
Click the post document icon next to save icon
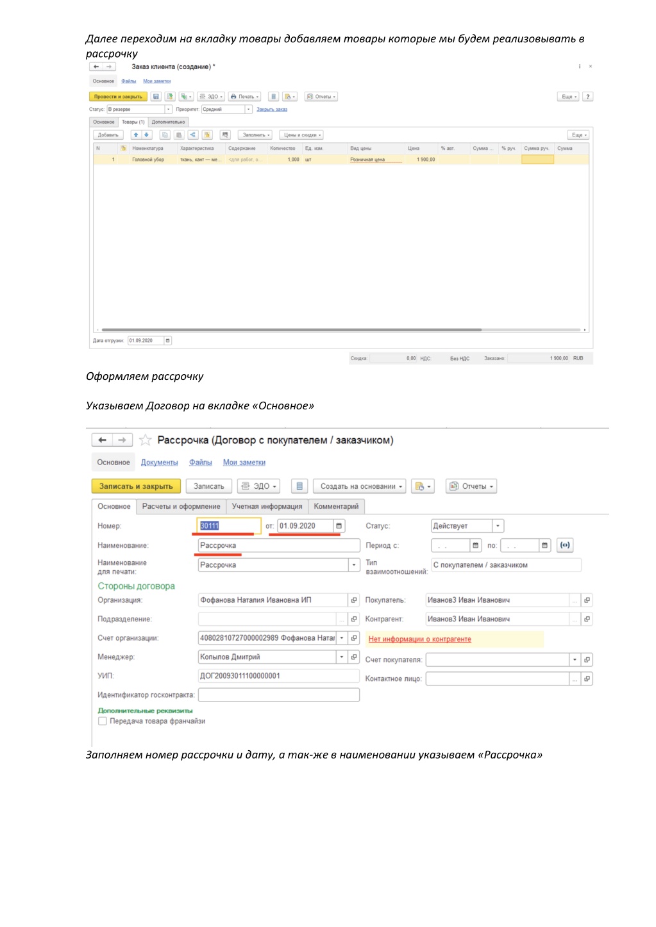[170, 97]
